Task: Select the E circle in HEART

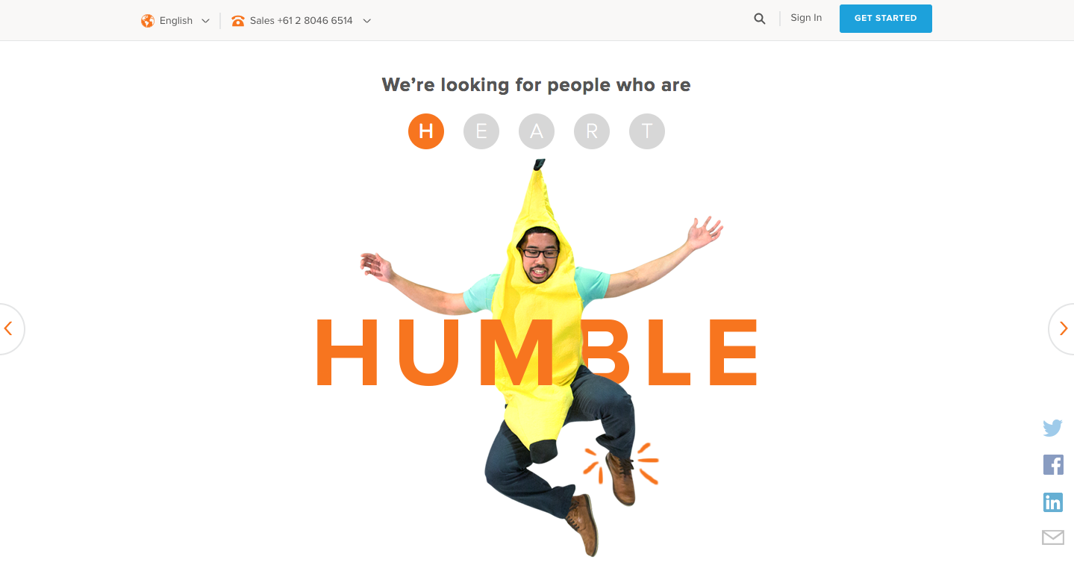Action: pyautogui.click(x=481, y=131)
